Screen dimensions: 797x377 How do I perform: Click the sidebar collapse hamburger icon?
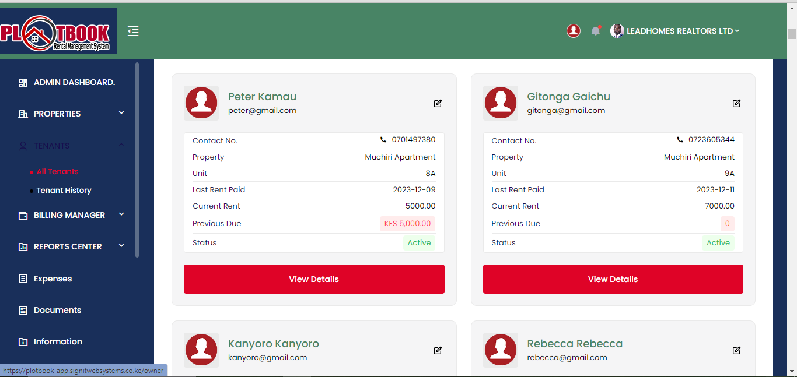pyautogui.click(x=133, y=31)
